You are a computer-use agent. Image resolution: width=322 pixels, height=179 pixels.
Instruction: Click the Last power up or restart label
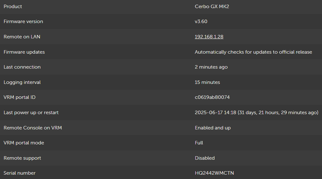tap(31, 113)
